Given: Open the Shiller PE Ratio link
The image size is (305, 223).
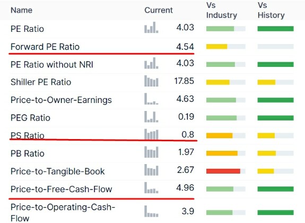Looking at the screenshot, I should click(x=41, y=82).
